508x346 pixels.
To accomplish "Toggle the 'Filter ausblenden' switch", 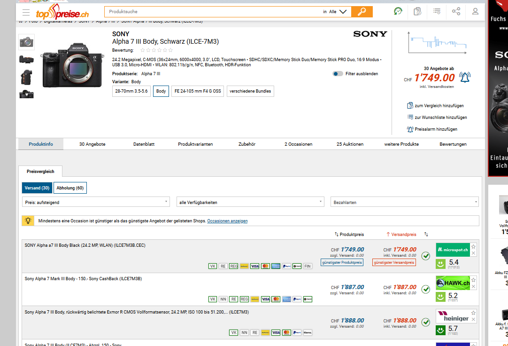I will (338, 74).
